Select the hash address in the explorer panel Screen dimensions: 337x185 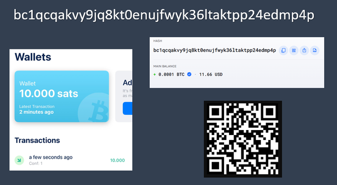(215, 50)
